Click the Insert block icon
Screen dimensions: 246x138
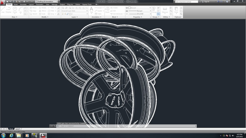pyautogui.click(x=107, y=10)
